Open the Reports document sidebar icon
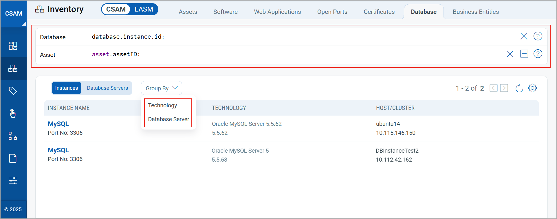Image resolution: width=557 pixels, height=219 pixels. click(x=13, y=158)
